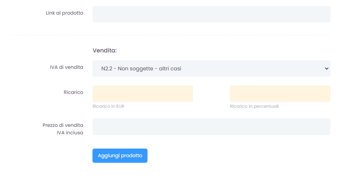The height and width of the screenshot is (180, 341).
Task: Click the "Ricarico in percentuali" helper text
Action: pos(254,106)
